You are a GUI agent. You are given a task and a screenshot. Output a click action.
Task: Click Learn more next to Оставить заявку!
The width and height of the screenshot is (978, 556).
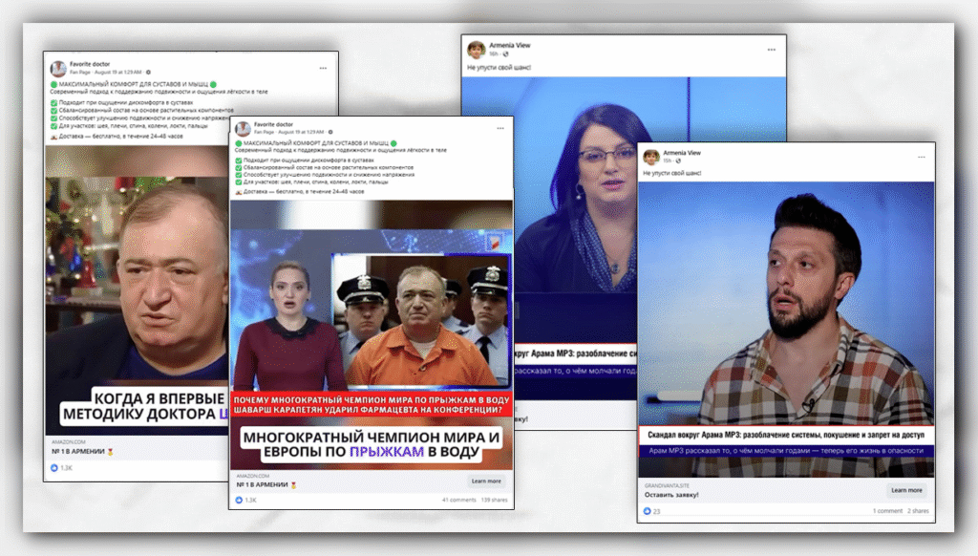pyautogui.click(x=906, y=490)
